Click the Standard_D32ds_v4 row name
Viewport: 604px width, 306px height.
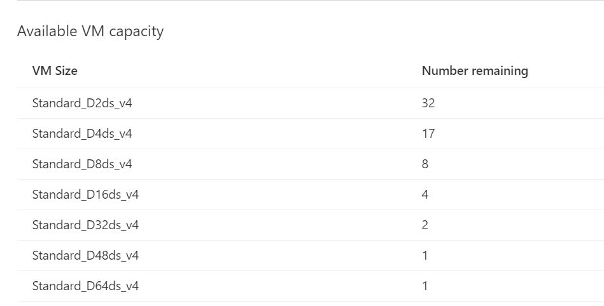pyautogui.click(x=85, y=225)
